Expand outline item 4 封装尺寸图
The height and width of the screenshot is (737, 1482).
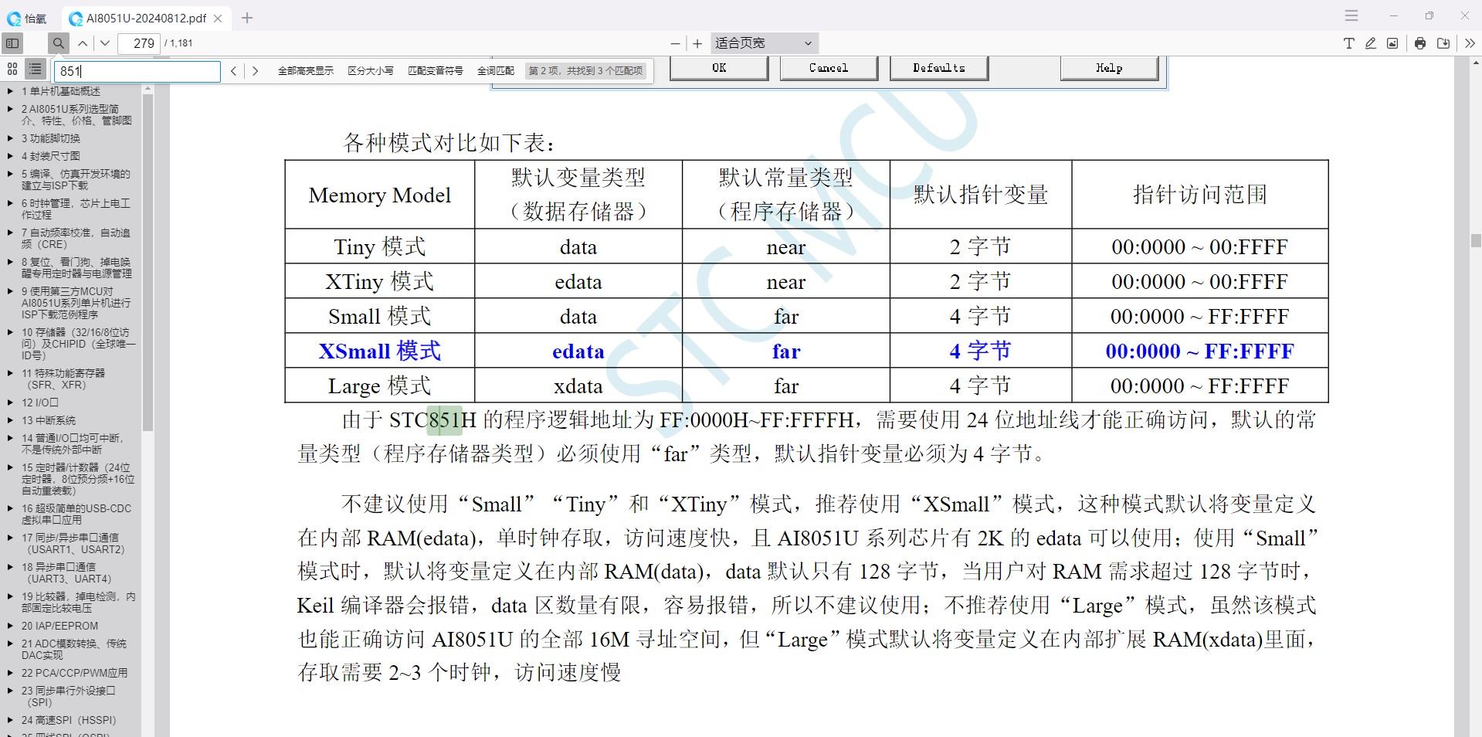tap(10, 156)
